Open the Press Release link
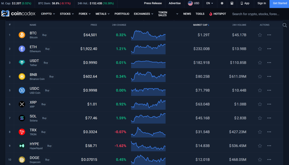Viewport: 289px width, 165px height. pyautogui.click(x=153, y=3)
